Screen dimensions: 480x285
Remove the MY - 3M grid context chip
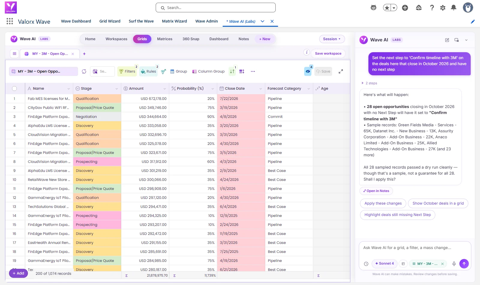click(442, 264)
